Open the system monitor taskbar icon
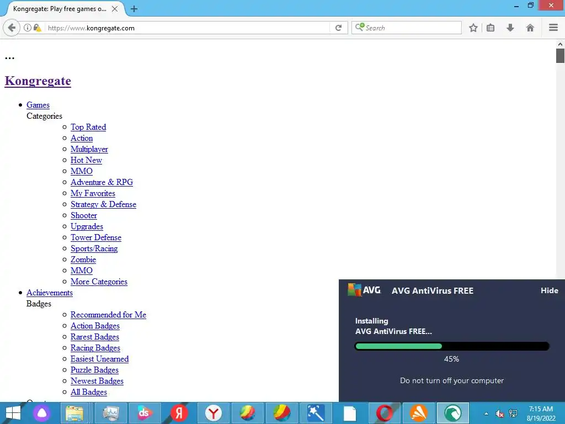This screenshot has width=565, height=424. pos(110,413)
